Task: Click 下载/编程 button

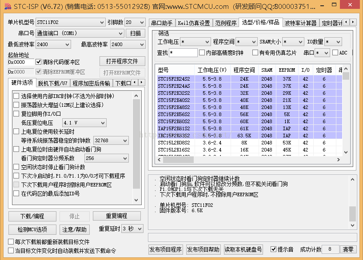Action: pyautogui.click(x=32, y=216)
